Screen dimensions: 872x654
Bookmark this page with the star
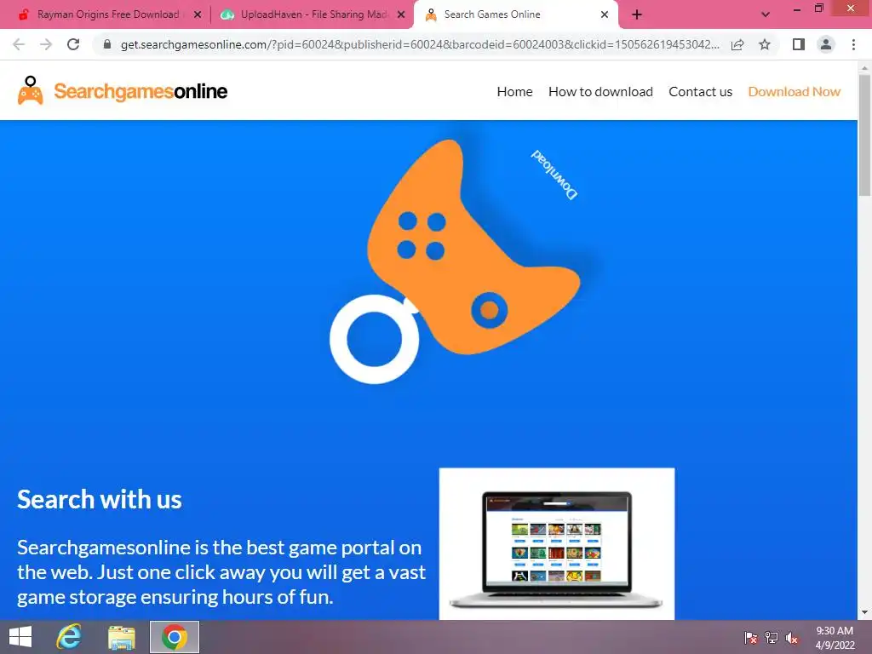(x=765, y=44)
